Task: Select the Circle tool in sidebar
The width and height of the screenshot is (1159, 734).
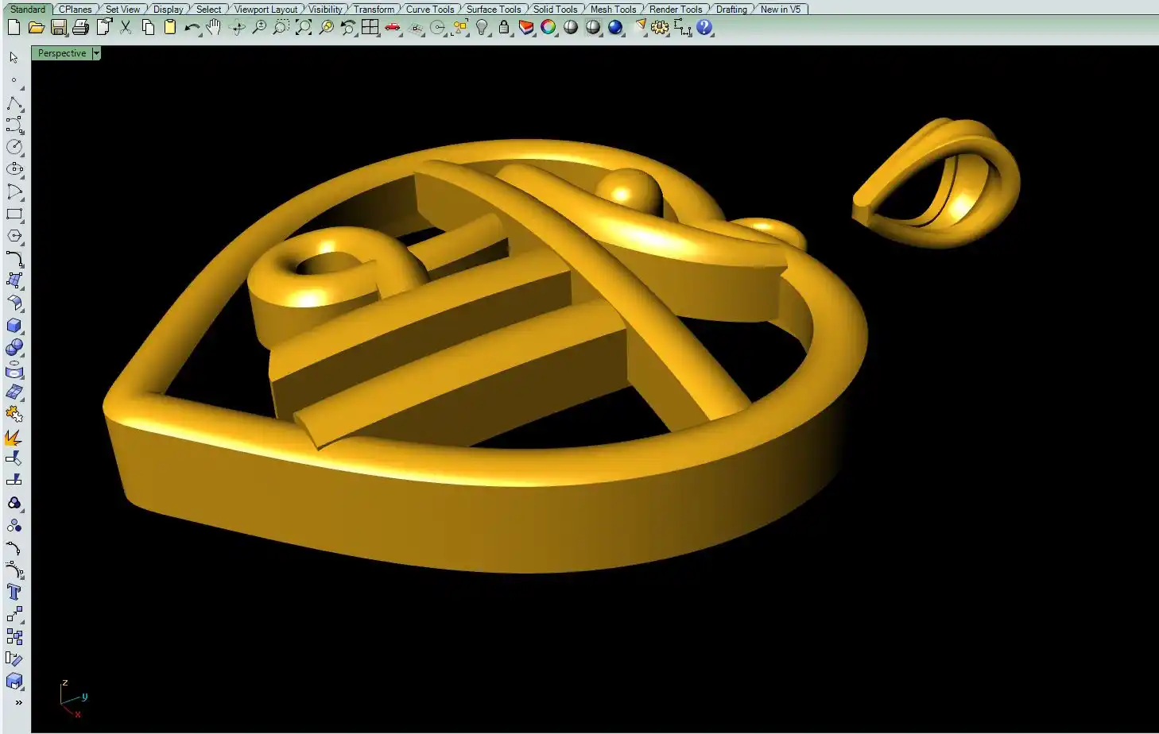Action: 14,147
